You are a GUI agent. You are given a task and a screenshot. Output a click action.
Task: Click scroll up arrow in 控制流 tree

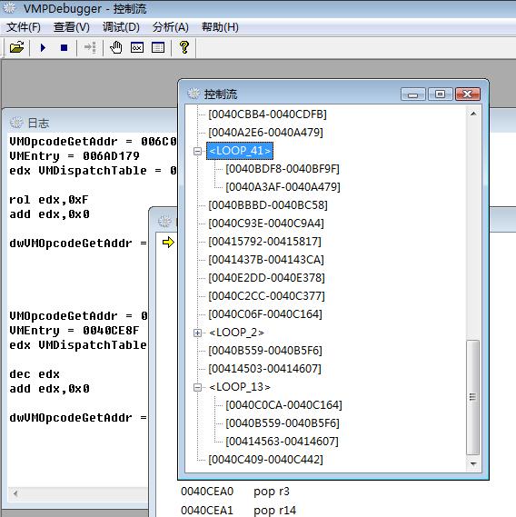(473, 114)
